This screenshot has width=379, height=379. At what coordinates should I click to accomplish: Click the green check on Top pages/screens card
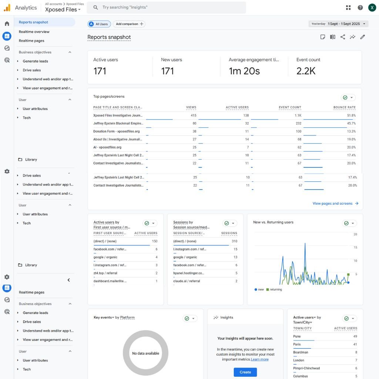point(345,97)
